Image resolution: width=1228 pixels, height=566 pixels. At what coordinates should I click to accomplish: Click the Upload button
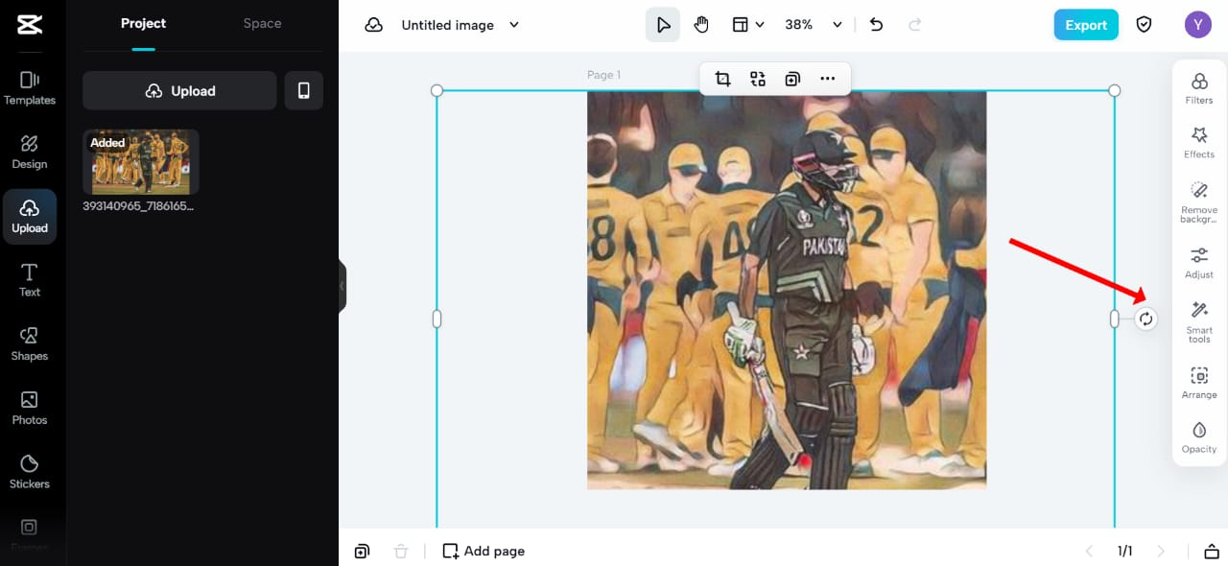[x=179, y=90]
